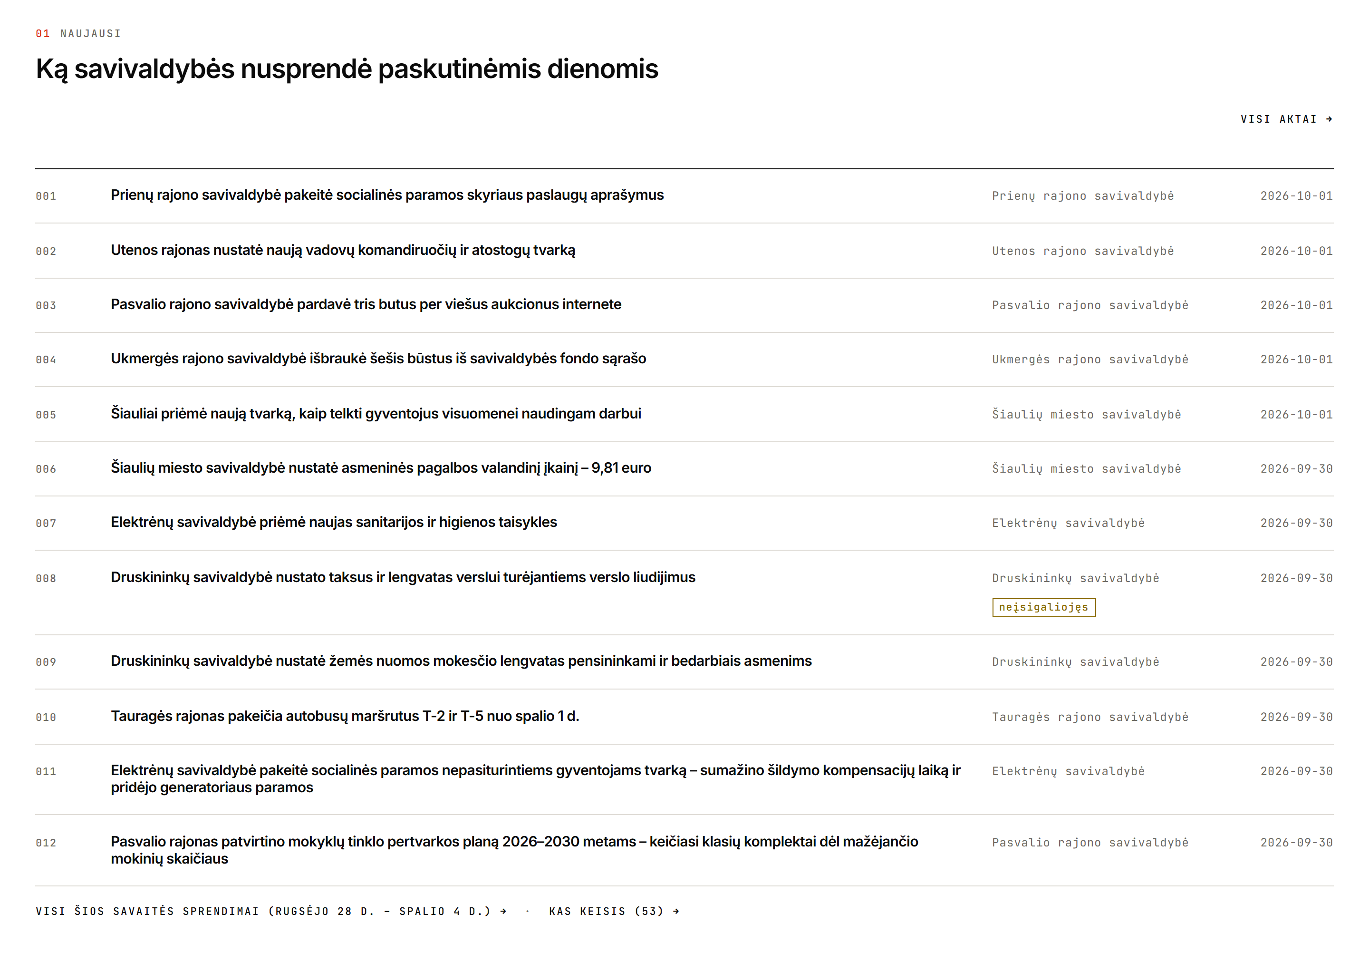Click Prienų rajono savivaldybė in row 001
The height and width of the screenshot is (972, 1369).
(x=1082, y=196)
